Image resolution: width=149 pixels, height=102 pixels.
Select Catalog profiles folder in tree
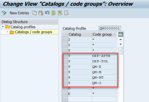click(20, 27)
